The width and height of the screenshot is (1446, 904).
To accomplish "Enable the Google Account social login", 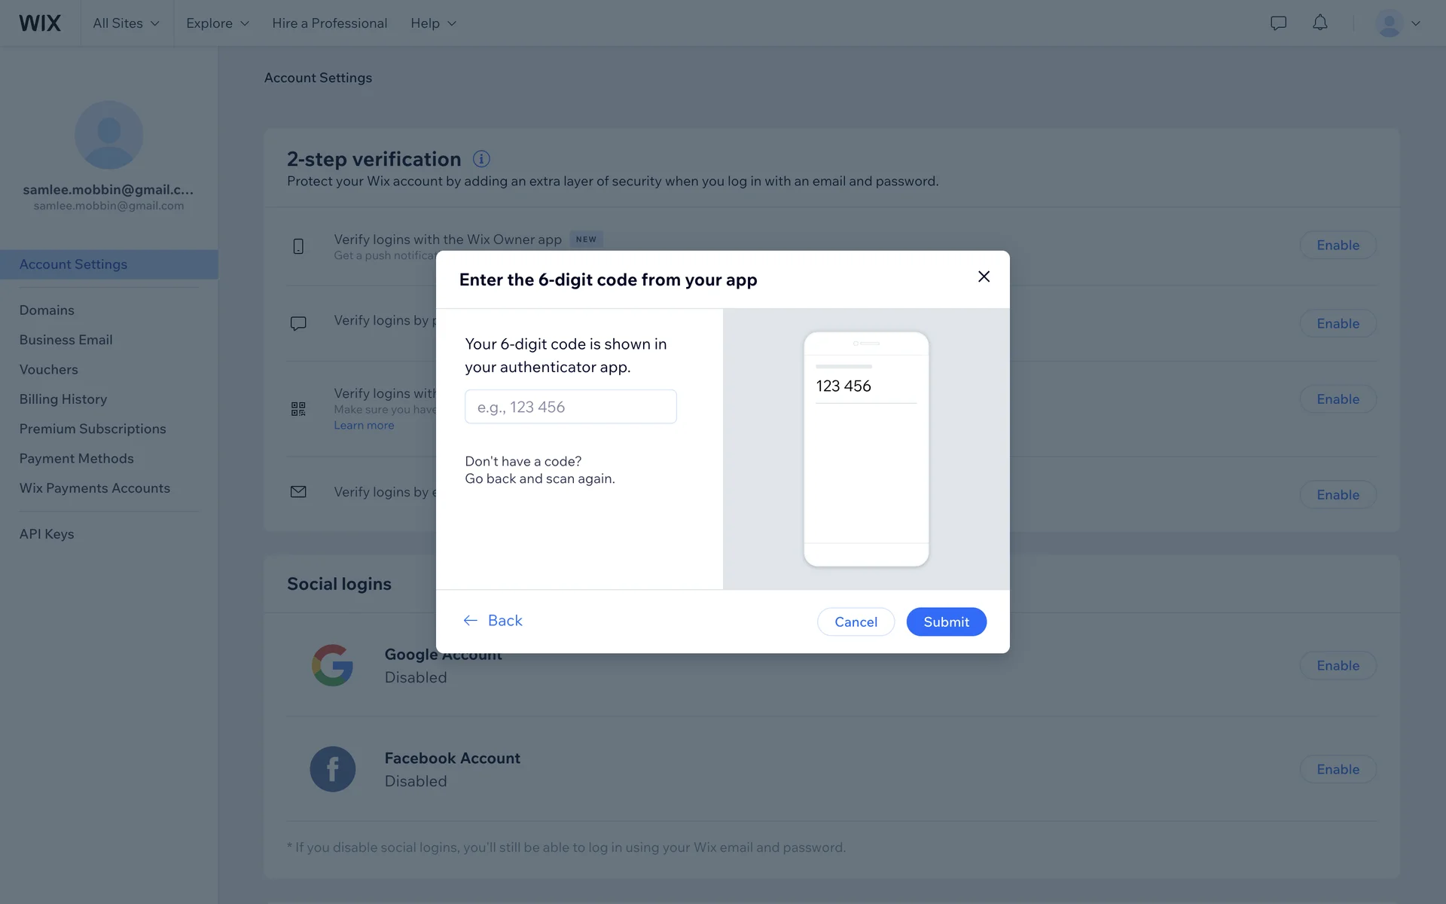I will 1338,665.
